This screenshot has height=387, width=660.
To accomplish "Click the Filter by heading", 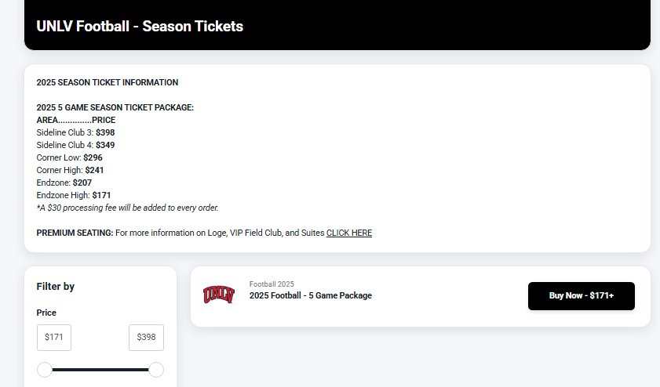I will click(x=56, y=287).
